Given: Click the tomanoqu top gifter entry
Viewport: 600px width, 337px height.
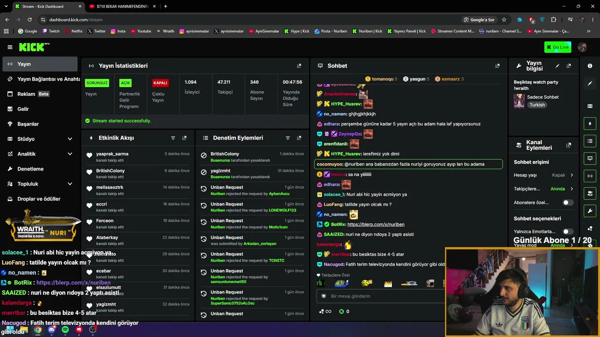Looking at the screenshot, I should [381, 79].
